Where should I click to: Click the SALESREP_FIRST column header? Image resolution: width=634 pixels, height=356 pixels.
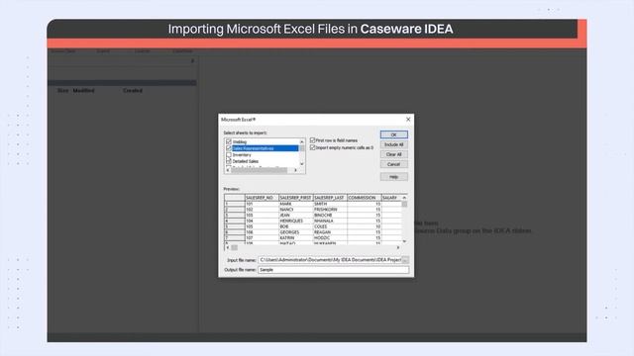296,198
